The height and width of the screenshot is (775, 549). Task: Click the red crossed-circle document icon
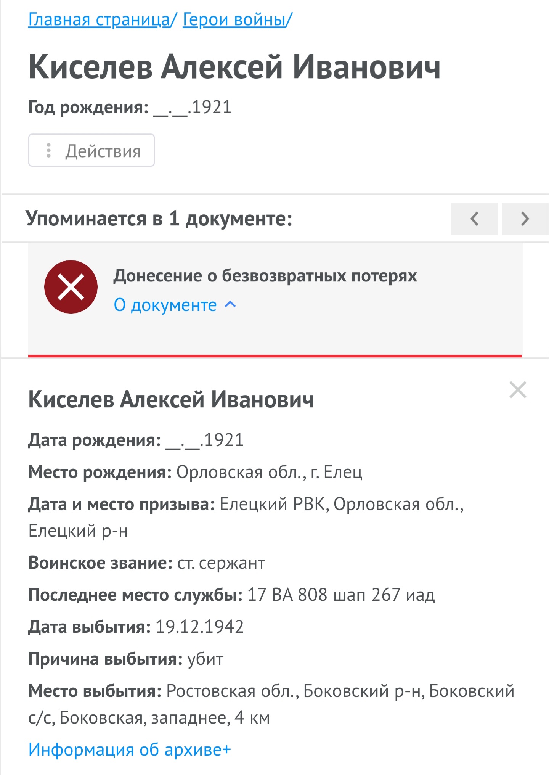click(71, 287)
